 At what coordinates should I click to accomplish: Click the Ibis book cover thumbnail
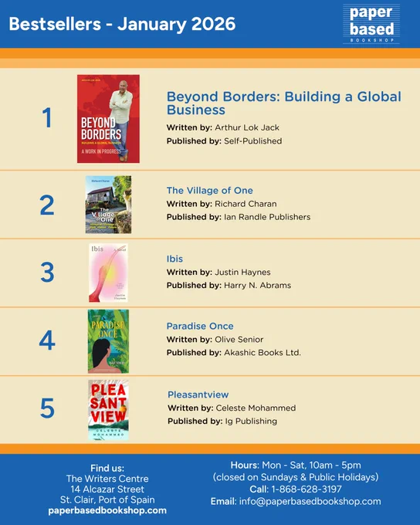pos(108,273)
